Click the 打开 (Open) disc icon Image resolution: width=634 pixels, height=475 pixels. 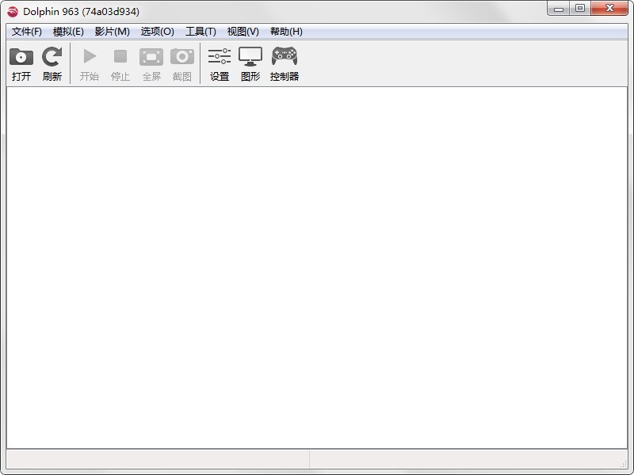click(x=21, y=56)
